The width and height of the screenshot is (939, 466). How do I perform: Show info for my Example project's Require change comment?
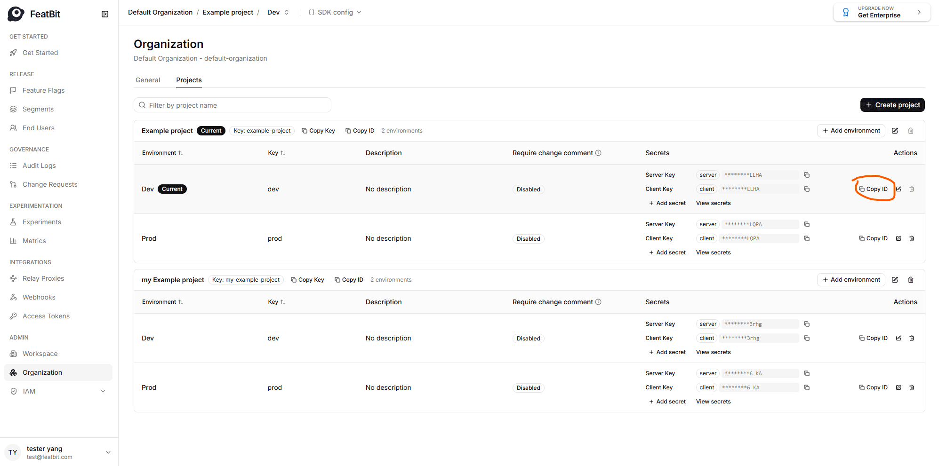click(x=598, y=302)
